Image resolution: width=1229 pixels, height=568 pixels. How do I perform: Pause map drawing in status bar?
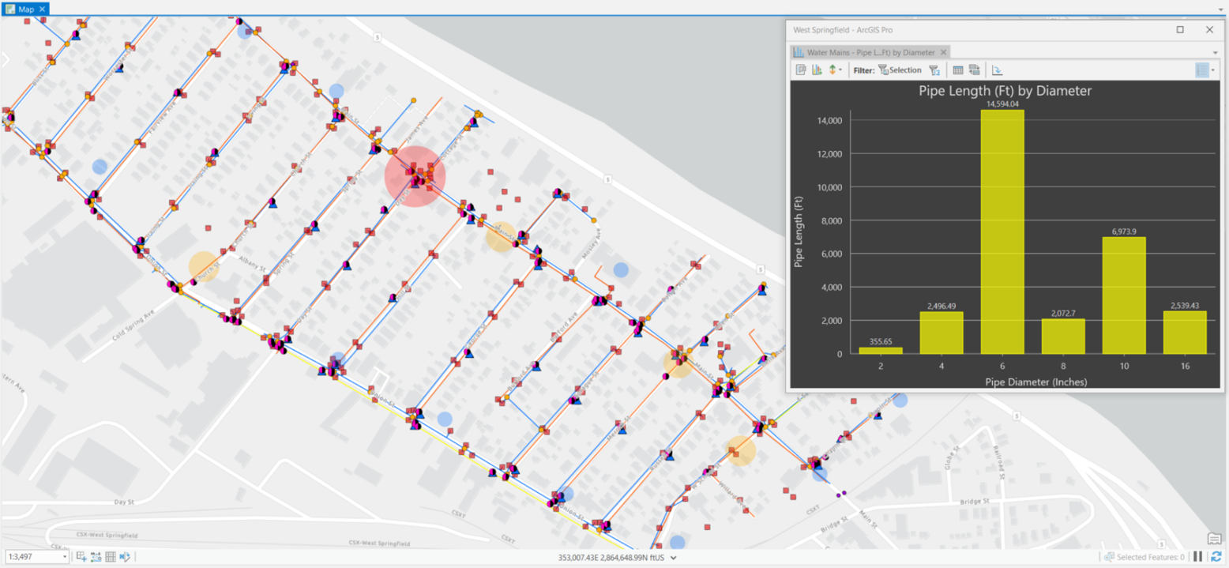[x=1199, y=557]
